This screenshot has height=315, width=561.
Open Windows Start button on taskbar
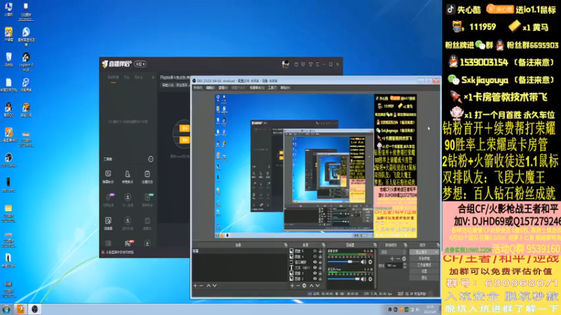pyautogui.click(x=6, y=309)
